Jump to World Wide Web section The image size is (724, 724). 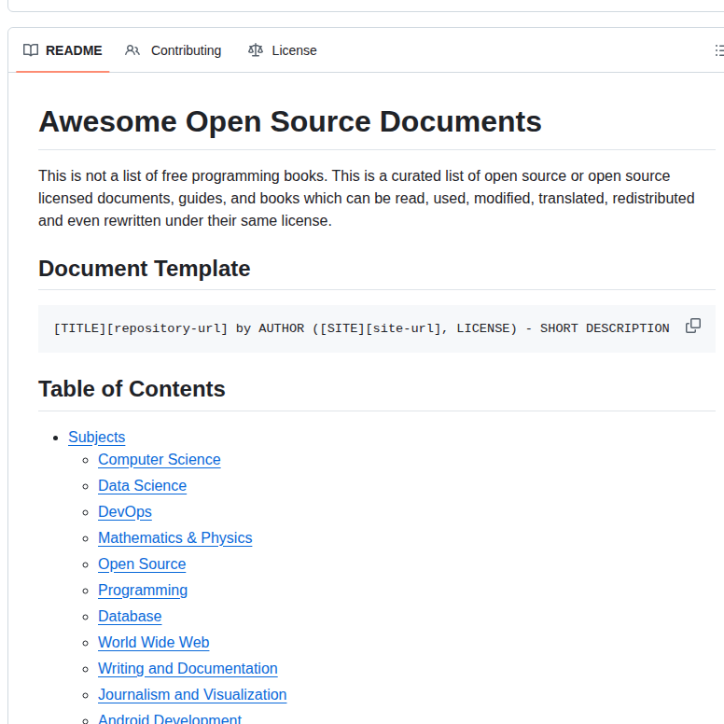click(x=154, y=642)
